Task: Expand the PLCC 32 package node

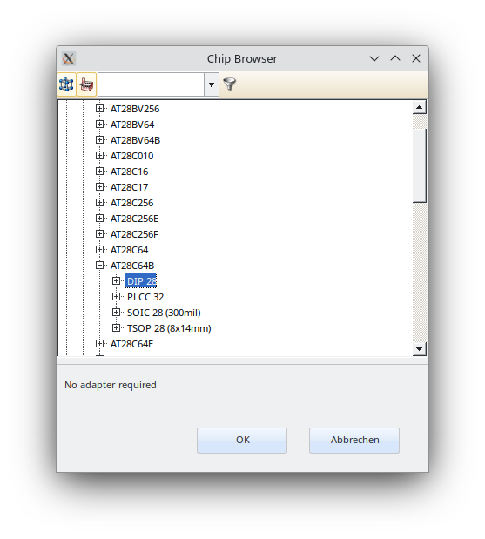Action: [x=116, y=297]
